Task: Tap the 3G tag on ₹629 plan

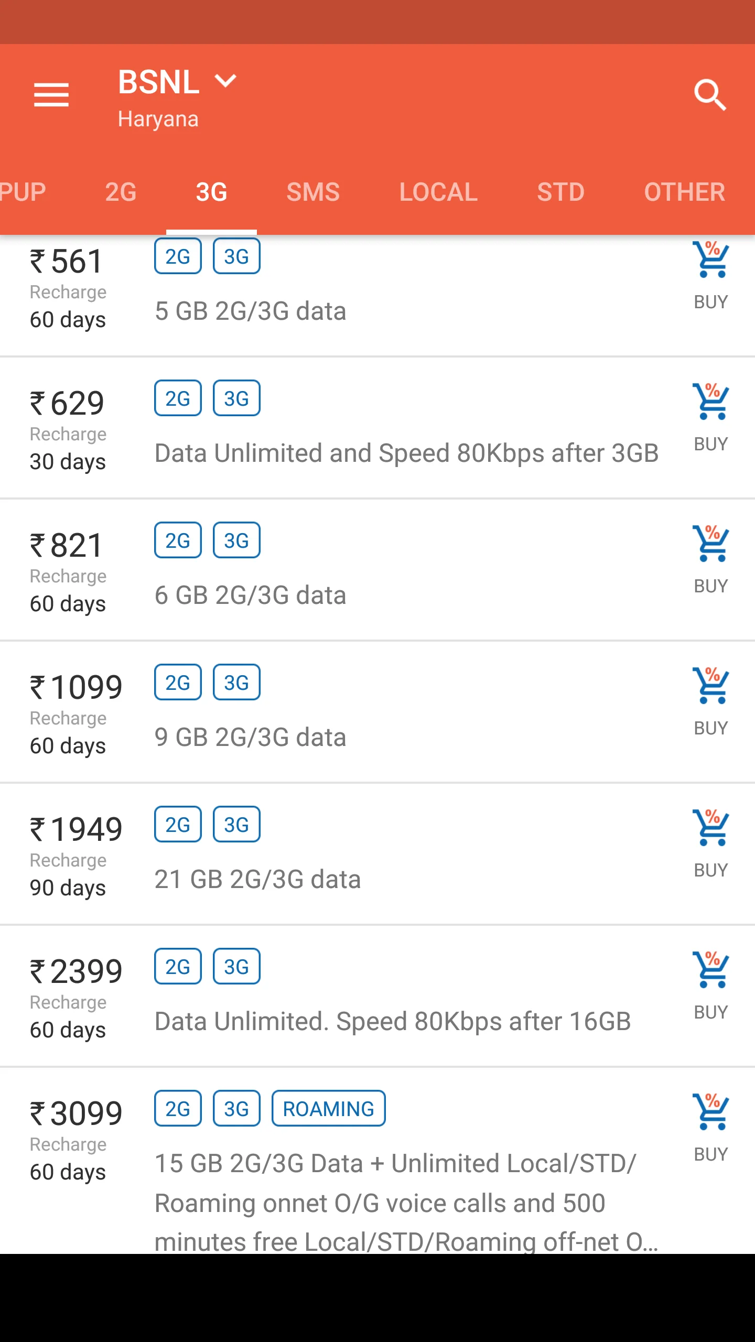Action: [x=236, y=398]
